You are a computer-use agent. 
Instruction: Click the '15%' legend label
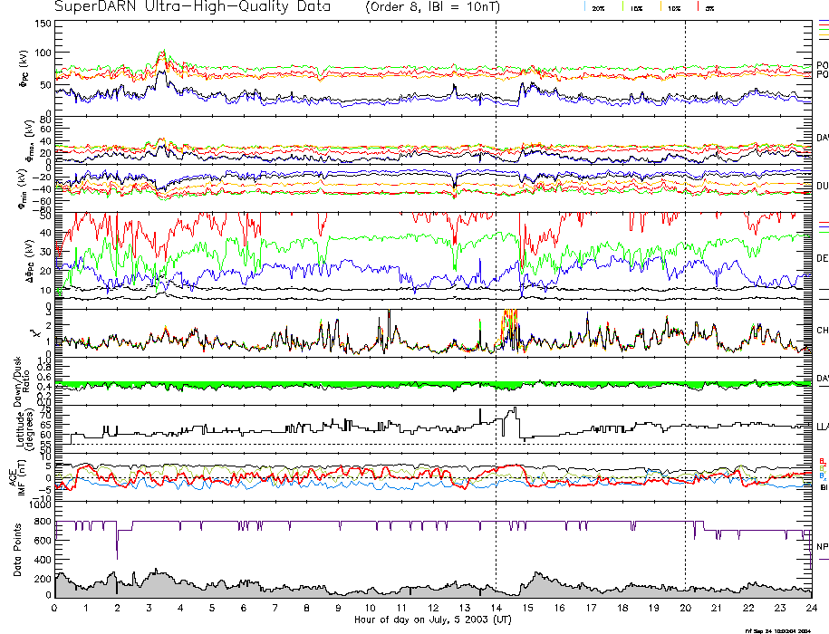[x=637, y=9]
